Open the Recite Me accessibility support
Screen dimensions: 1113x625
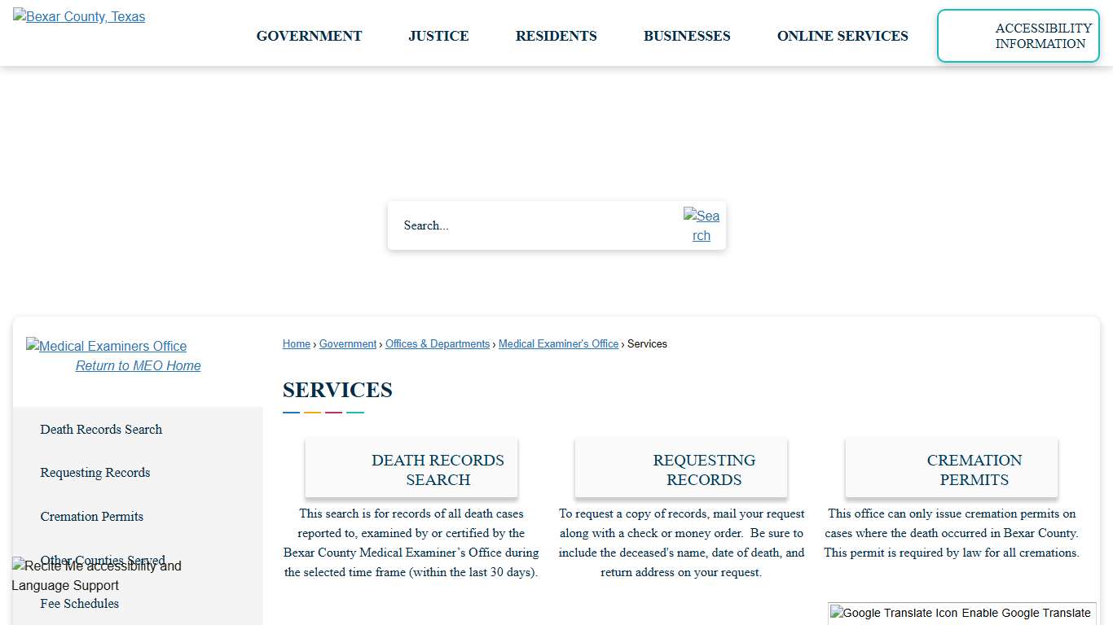coord(97,575)
